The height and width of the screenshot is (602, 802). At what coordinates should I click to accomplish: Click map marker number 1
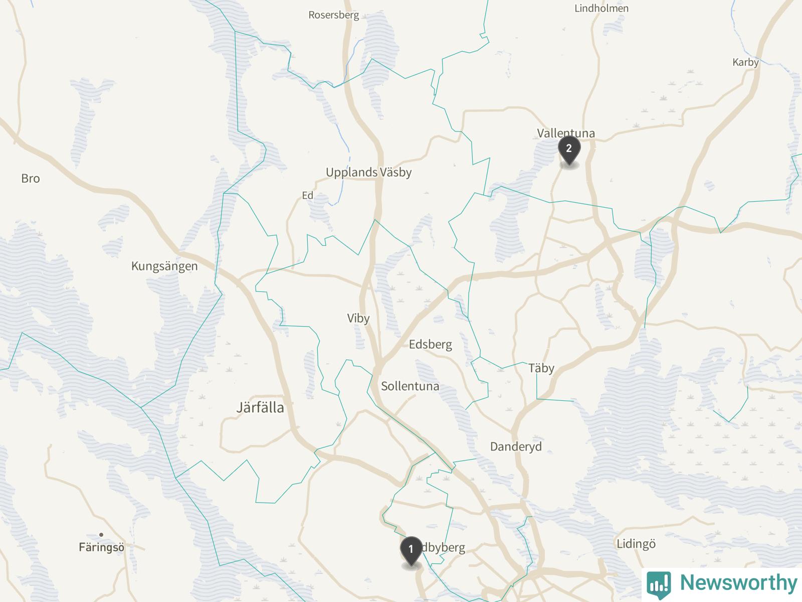click(411, 550)
